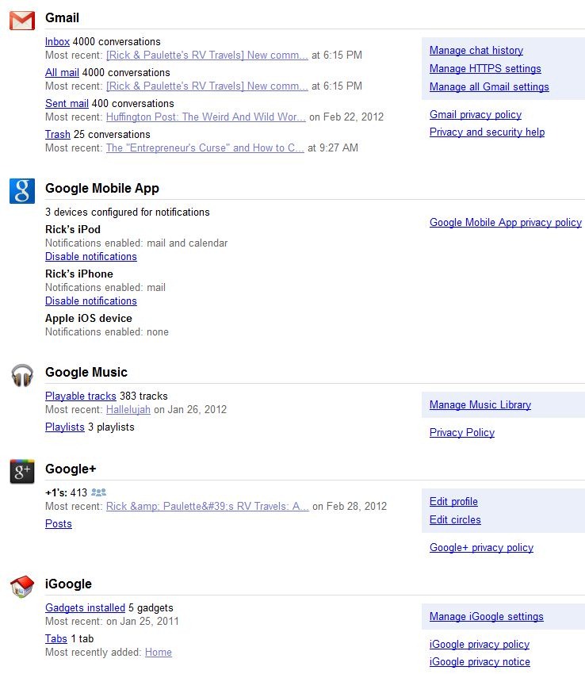Screen dimensions: 585x674
Task: Disable notifications for Rick's iPhone
Action: [x=91, y=301]
